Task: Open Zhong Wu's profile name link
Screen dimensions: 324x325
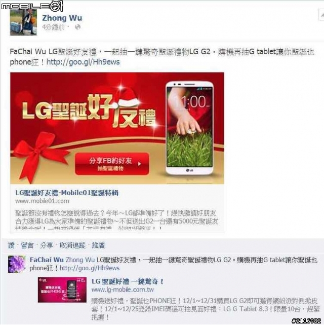Action: pos(62,18)
